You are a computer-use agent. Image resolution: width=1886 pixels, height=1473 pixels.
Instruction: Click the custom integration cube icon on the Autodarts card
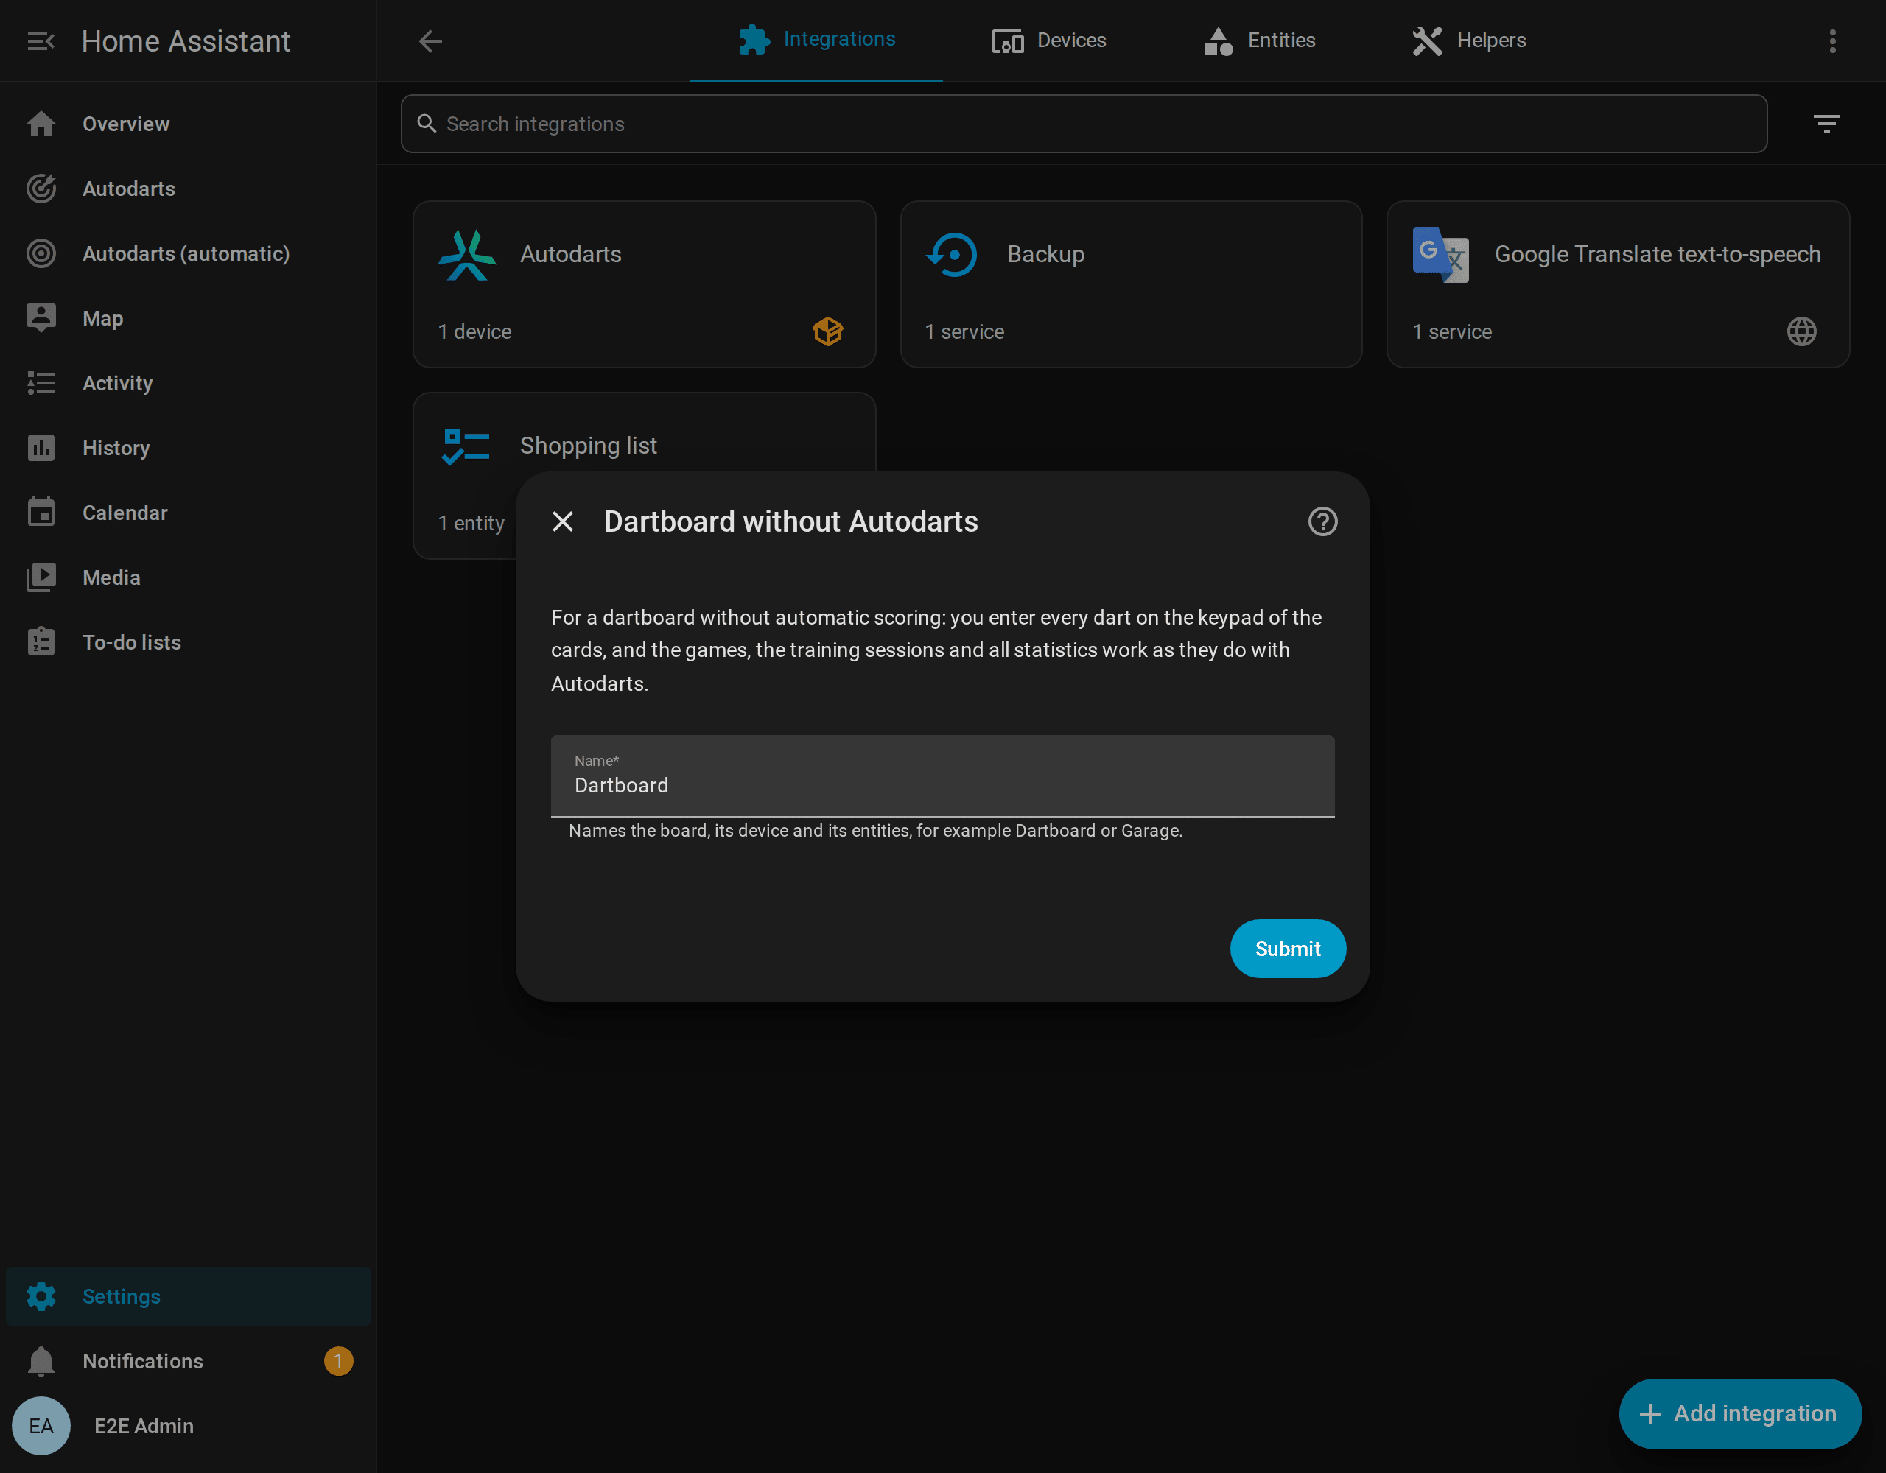pos(827,331)
